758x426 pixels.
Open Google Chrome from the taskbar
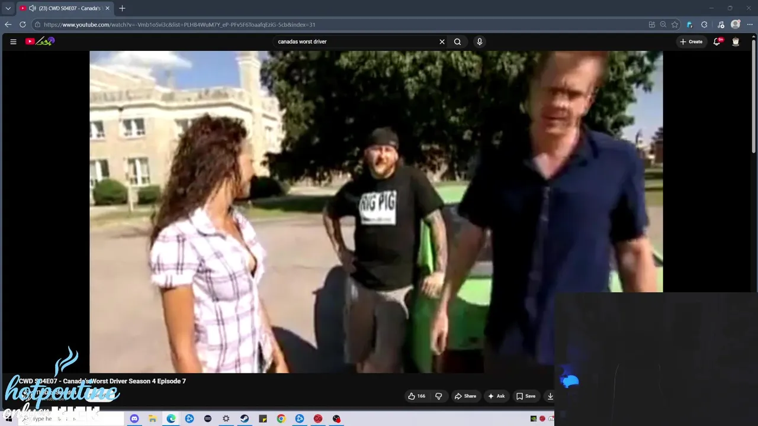pyautogui.click(x=281, y=418)
